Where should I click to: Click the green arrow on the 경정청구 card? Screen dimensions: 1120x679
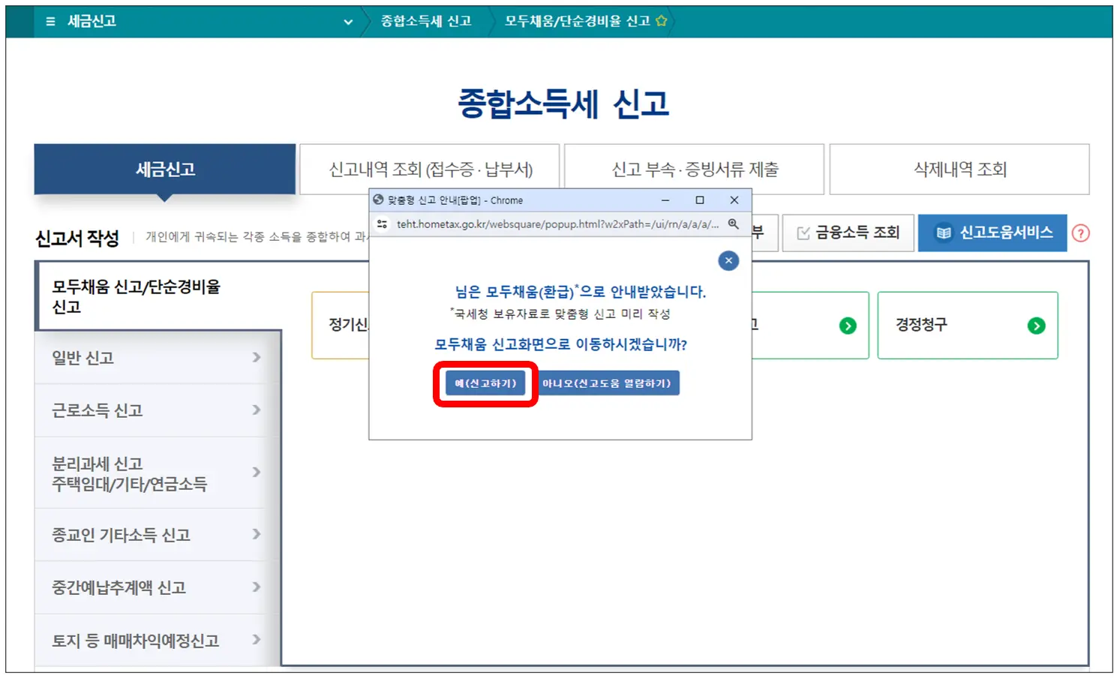click(1037, 326)
